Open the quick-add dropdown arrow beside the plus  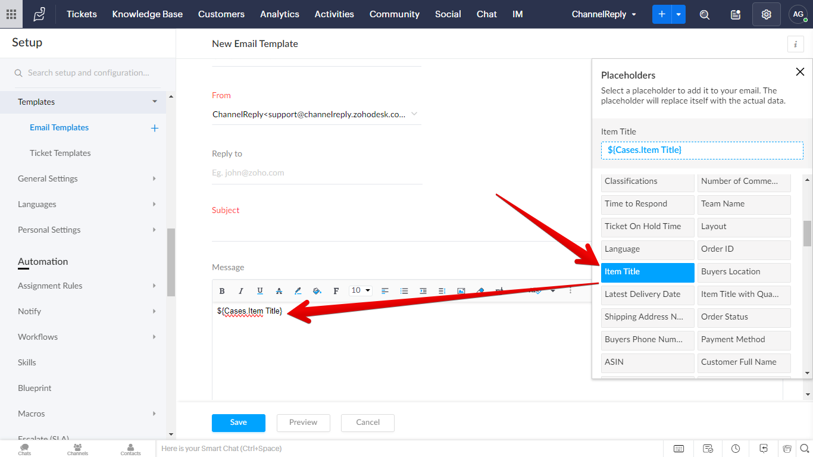tap(678, 14)
